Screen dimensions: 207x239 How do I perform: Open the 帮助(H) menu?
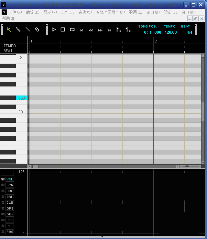9,18
